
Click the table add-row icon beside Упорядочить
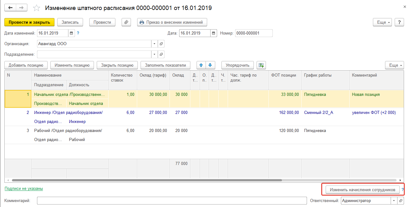point(261,65)
